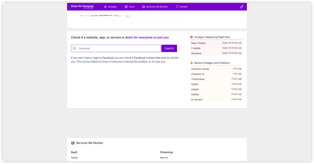Click the ad info icon
This screenshot has height=164, width=314.
(127, 16)
